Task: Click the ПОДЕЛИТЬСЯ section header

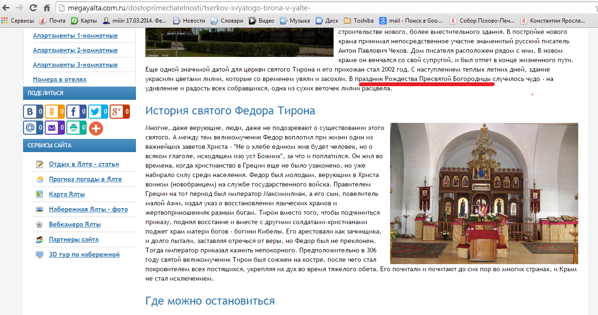Action: tap(80, 93)
